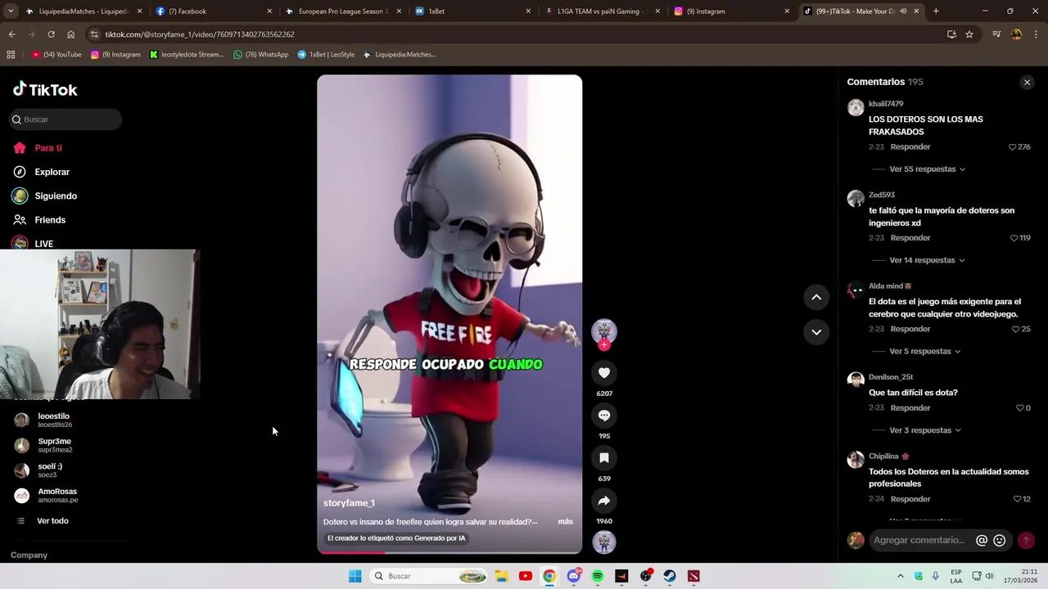Open YouTube bookmark
Viewport: 1048px width, 589px height.
tap(56, 55)
